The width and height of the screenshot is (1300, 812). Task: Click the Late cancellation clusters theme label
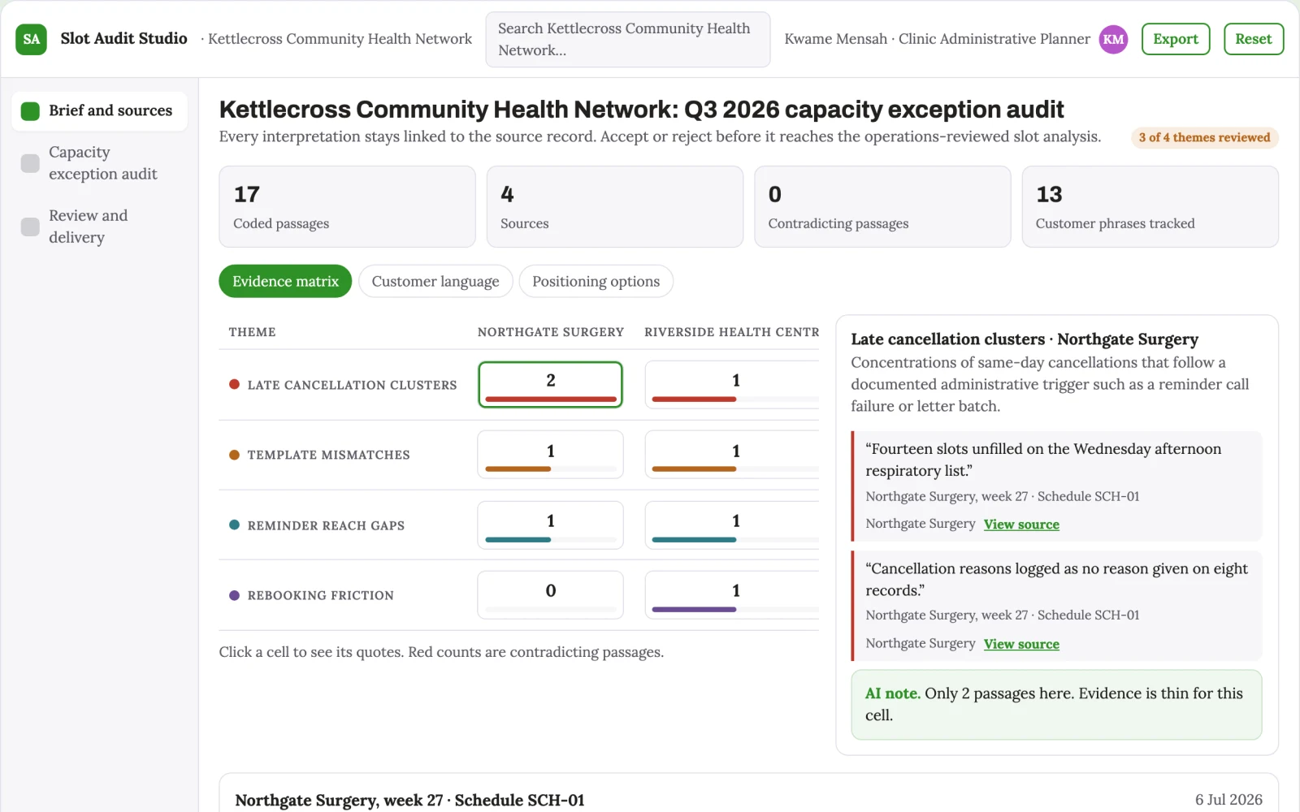[352, 385]
